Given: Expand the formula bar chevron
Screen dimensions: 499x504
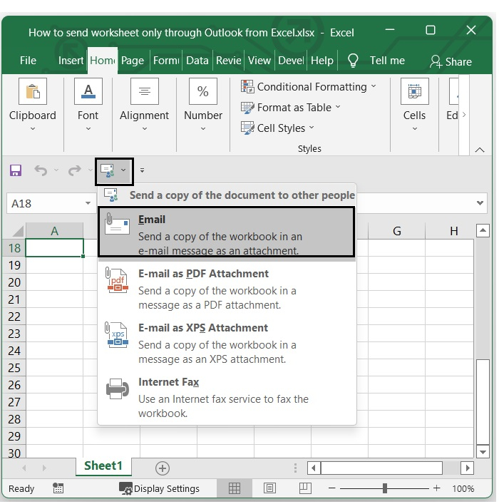Looking at the screenshot, I should coord(480,203).
